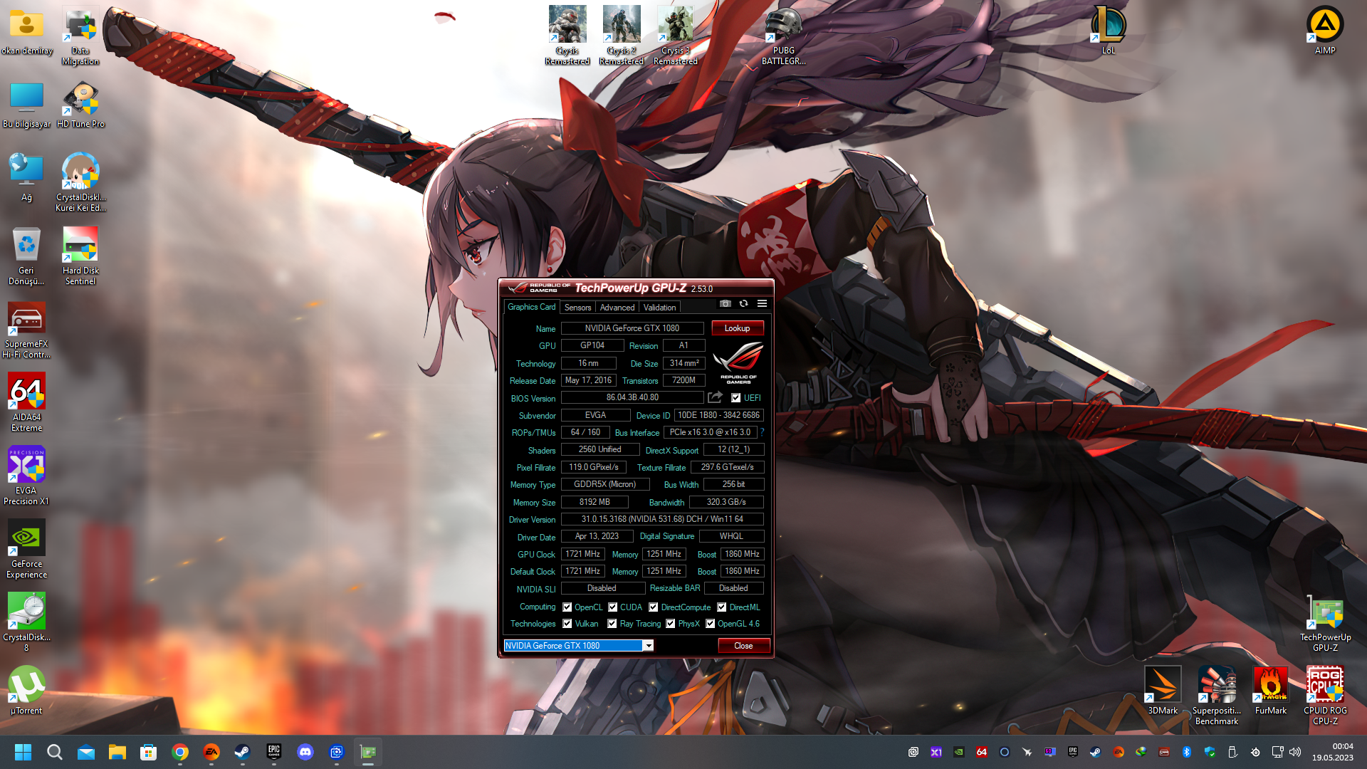Click the BIOS export share icon

(715, 397)
